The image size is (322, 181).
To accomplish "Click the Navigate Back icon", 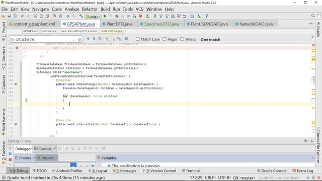I will (x=68, y=16).
